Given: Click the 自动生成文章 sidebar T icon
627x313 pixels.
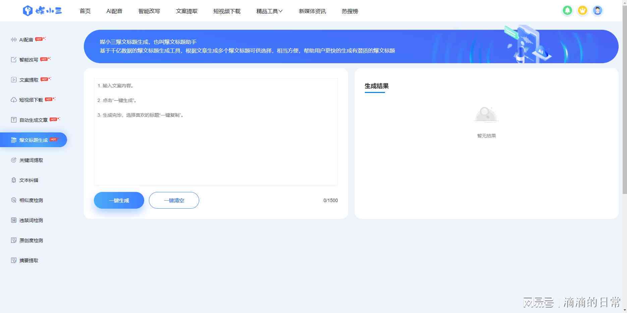Looking at the screenshot, I should 14,120.
